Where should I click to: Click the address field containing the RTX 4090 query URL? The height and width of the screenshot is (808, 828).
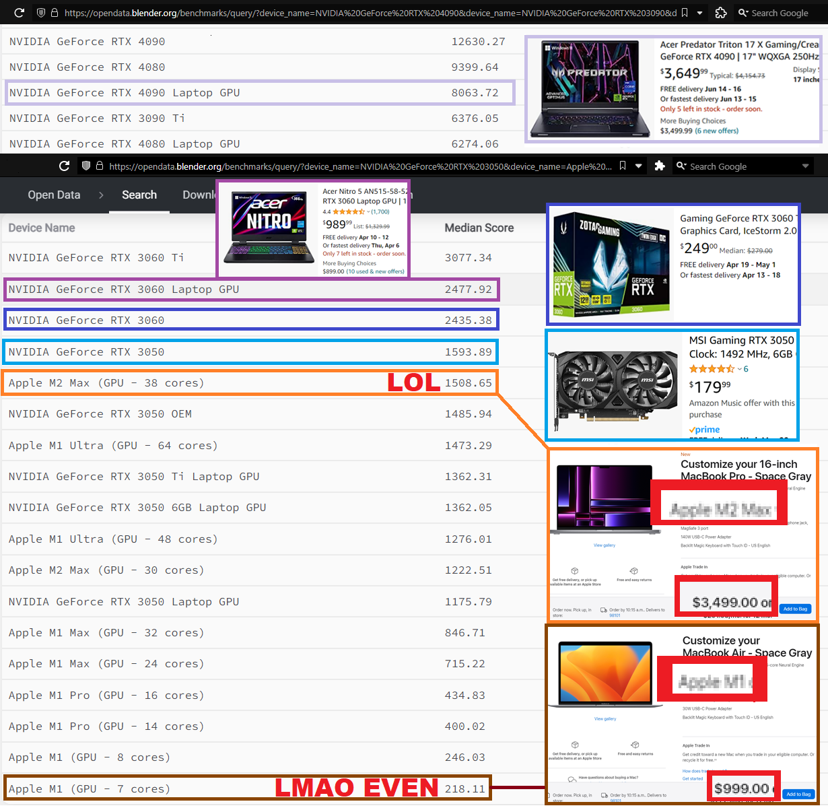[370, 13]
